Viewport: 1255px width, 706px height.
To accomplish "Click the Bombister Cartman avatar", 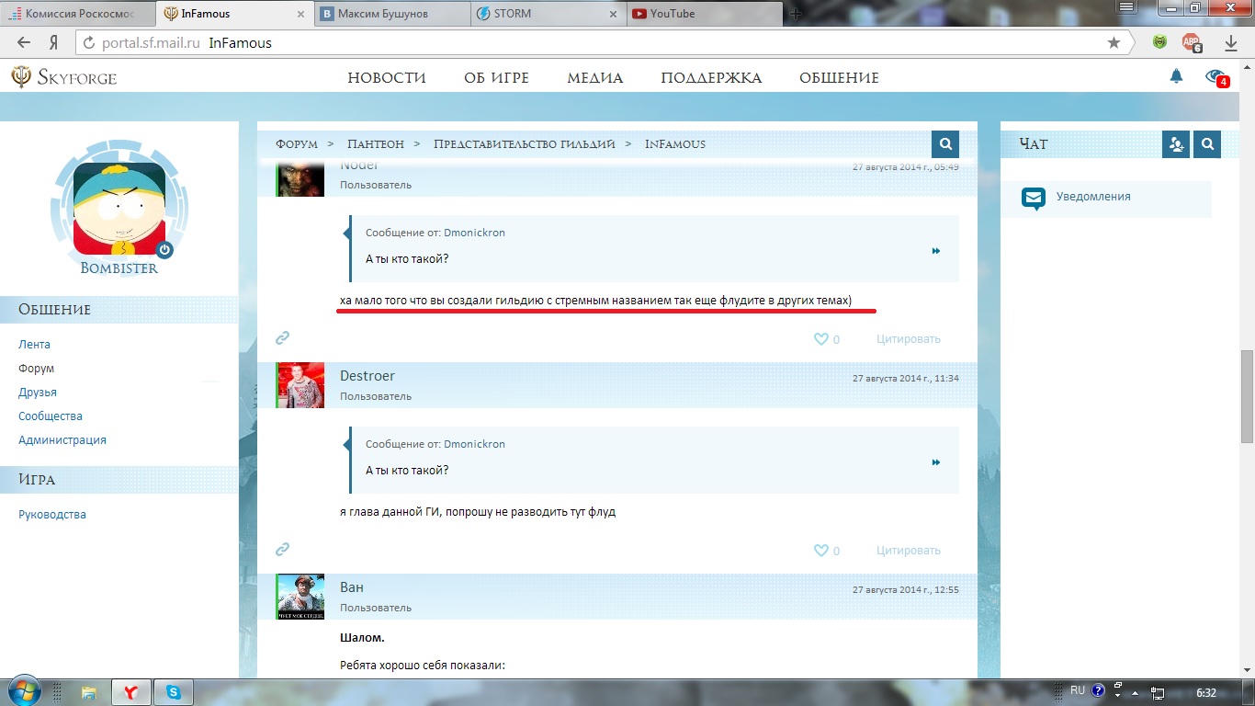I will [x=119, y=210].
